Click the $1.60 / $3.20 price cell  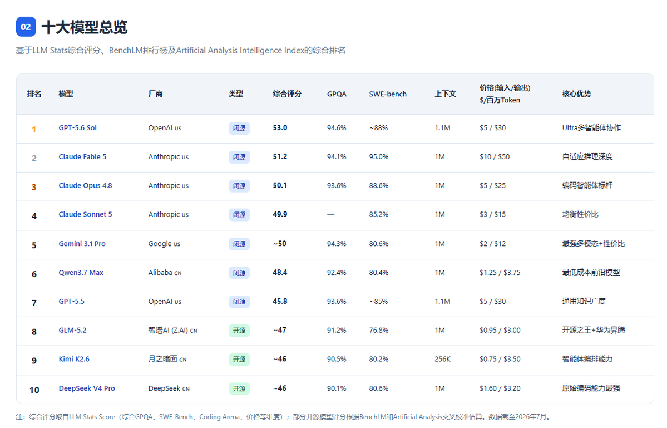click(500, 388)
